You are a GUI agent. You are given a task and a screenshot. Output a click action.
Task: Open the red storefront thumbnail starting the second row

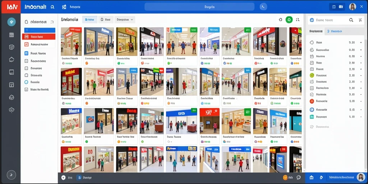pyautogui.click(x=71, y=82)
